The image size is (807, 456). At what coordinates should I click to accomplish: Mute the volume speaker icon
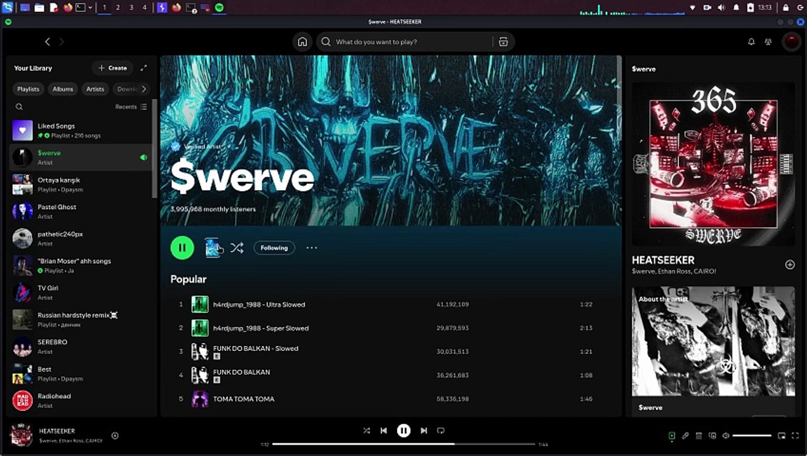tap(726, 436)
